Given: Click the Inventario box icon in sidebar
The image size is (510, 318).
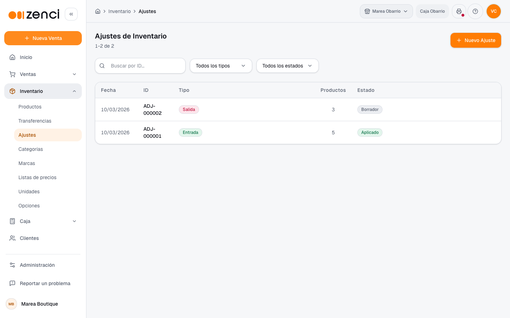Looking at the screenshot, I should point(12,91).
